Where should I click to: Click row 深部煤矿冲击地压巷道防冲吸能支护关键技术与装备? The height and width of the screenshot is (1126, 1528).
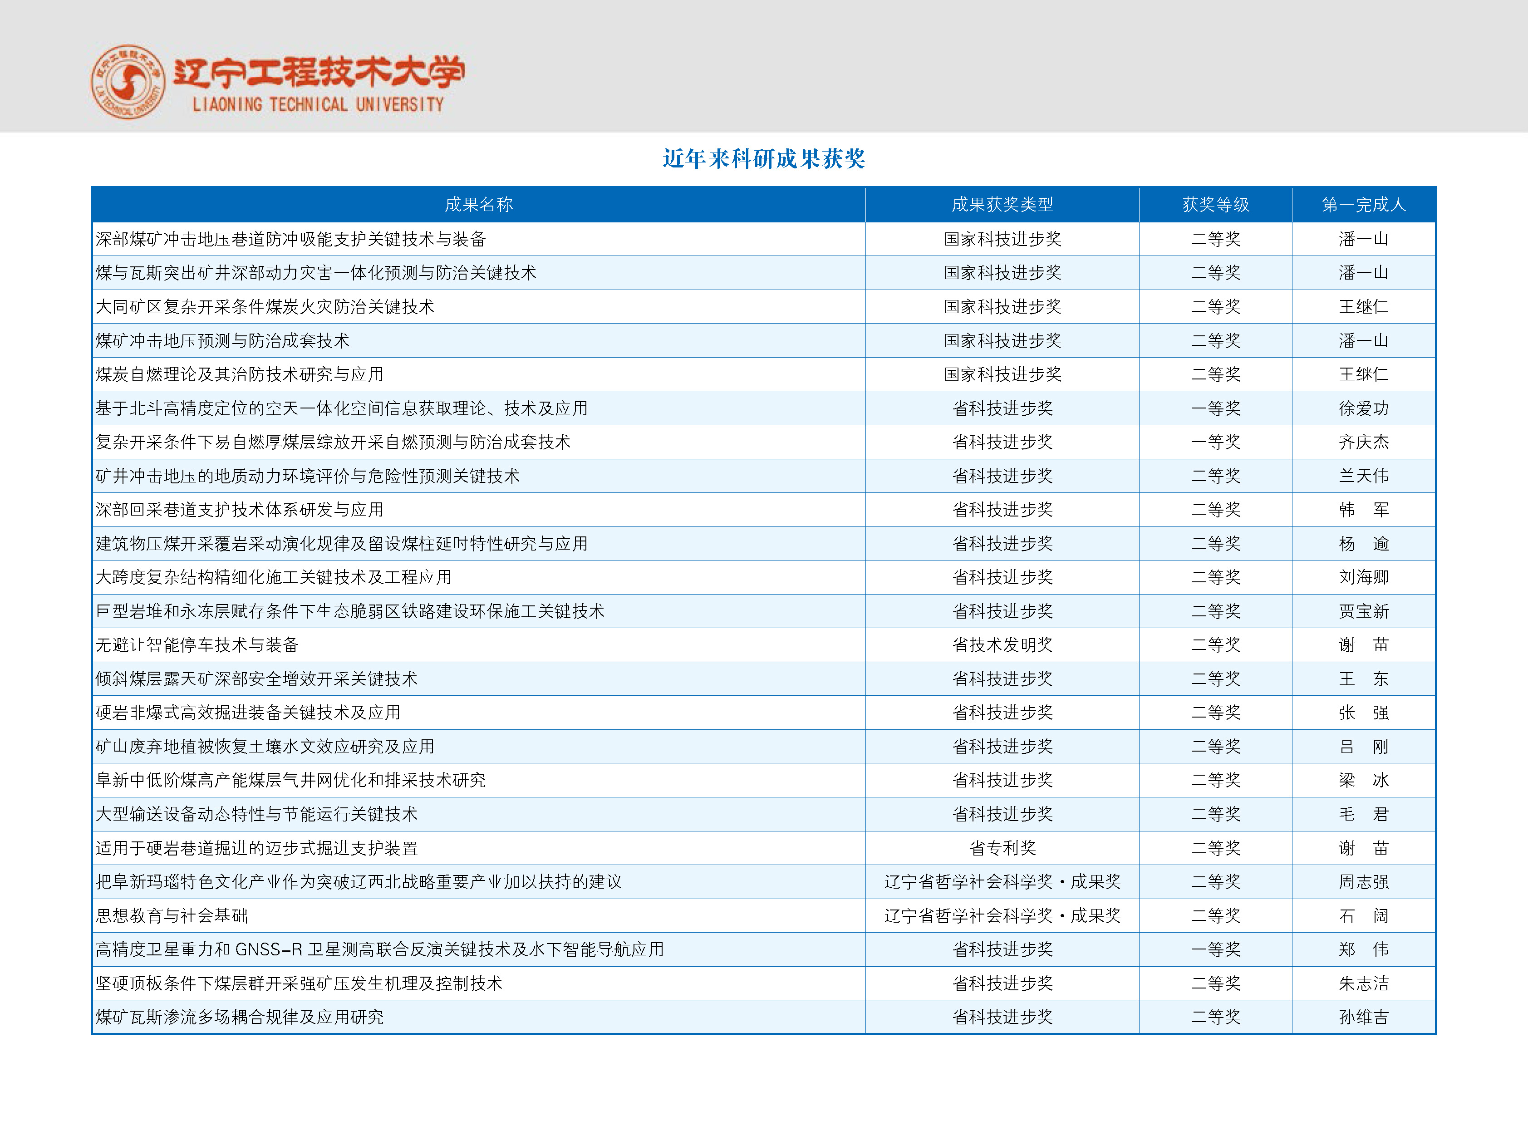pos(763,239)
